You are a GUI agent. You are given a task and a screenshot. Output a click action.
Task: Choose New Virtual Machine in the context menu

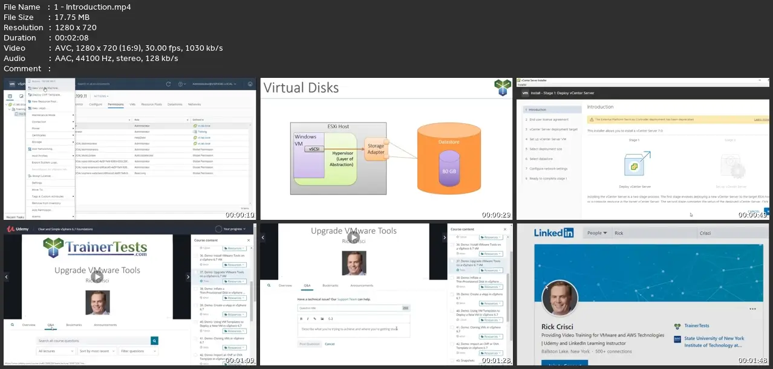45,88
